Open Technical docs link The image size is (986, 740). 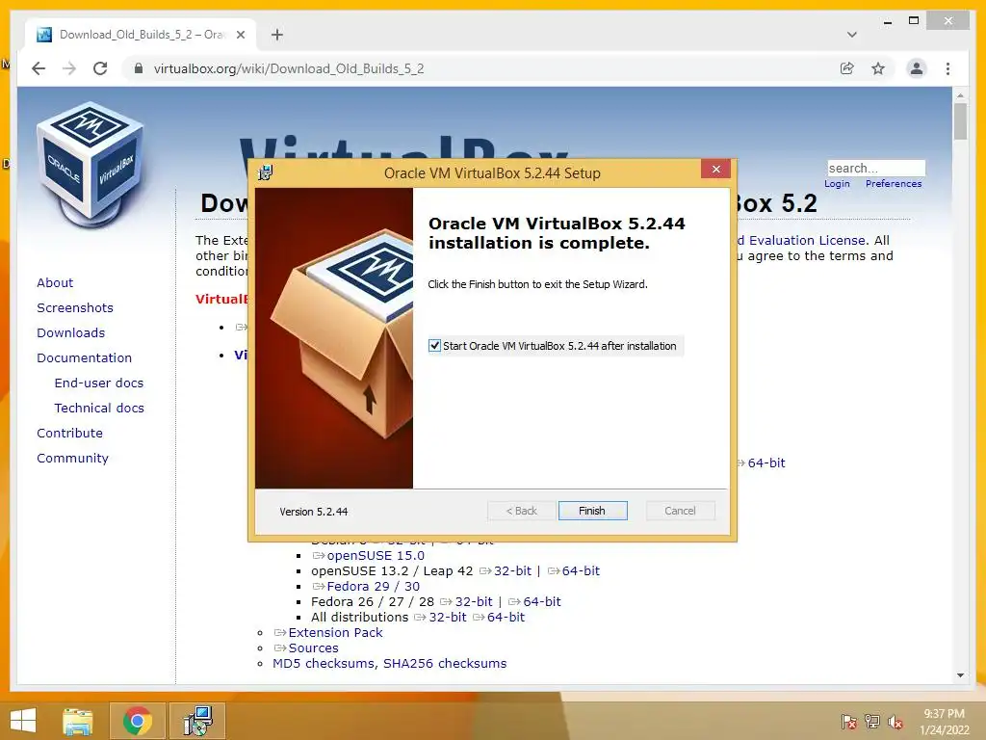point(99,408)
